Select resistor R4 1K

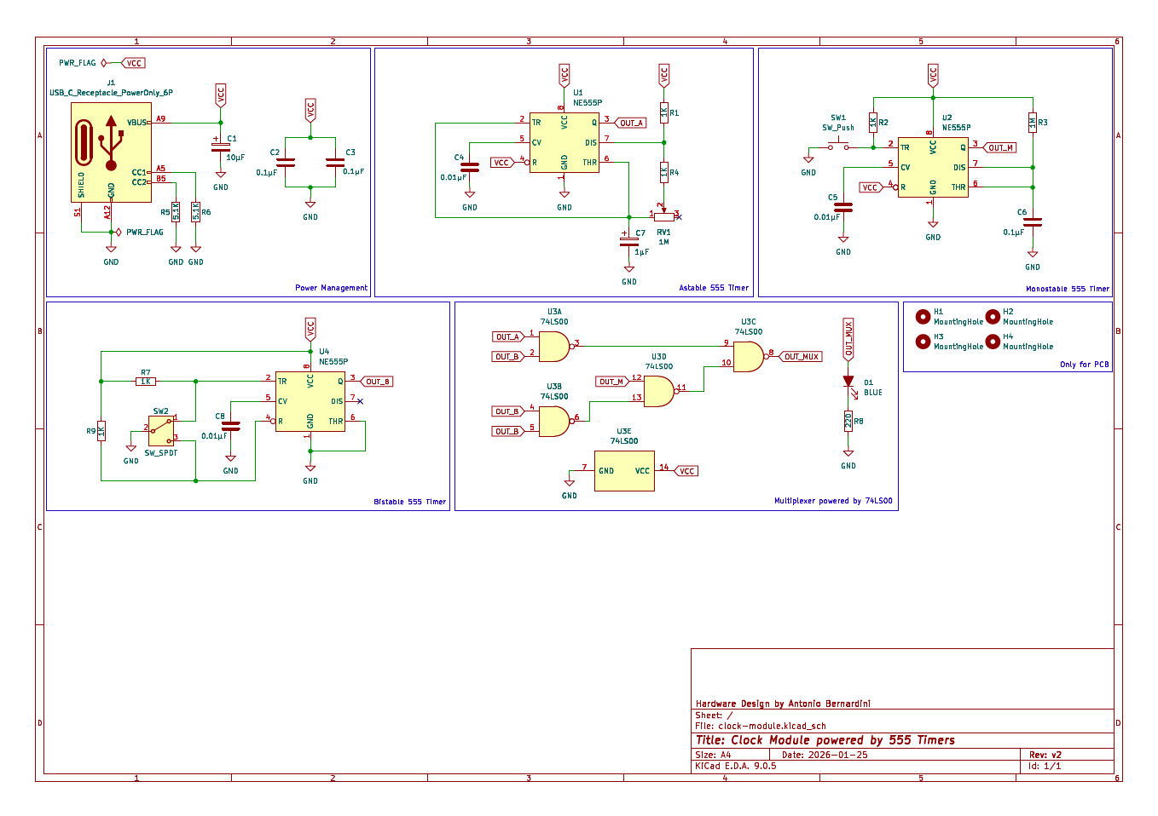(x=664, y=172)
